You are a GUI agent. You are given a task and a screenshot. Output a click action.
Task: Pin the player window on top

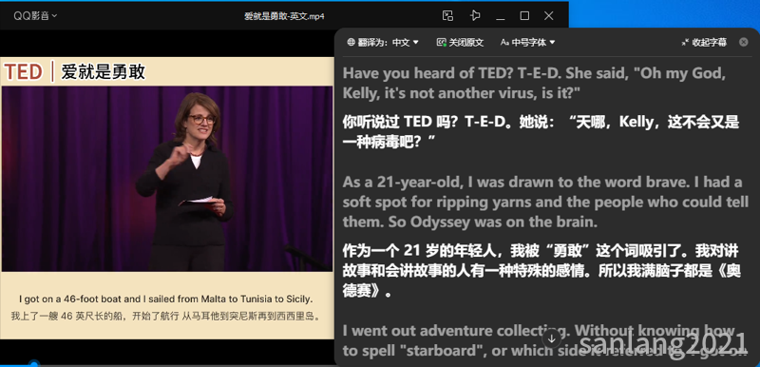(475, 15)
